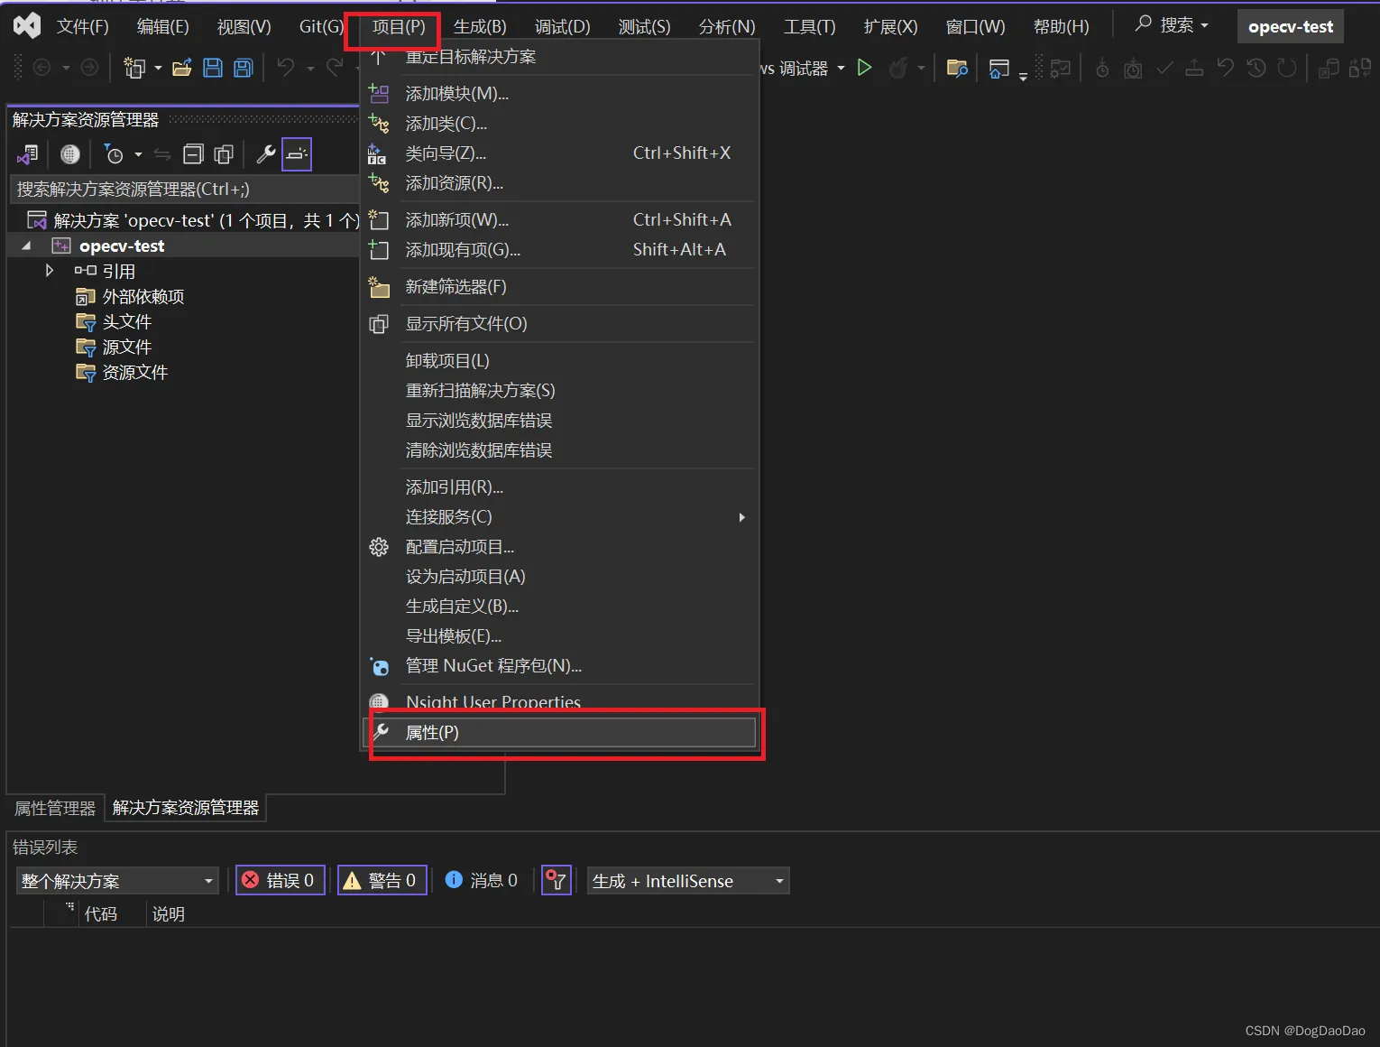Select 外部依赖项 tree item
Viewport: 1380px width, 1047px height.
tap(143, 296)
